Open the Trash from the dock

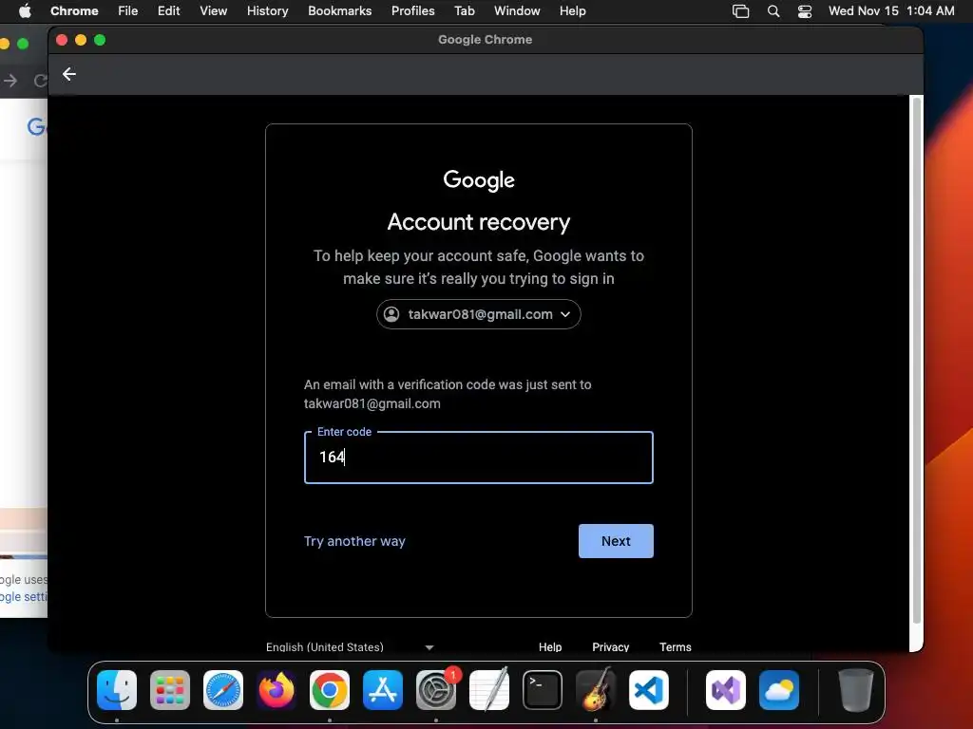click(x=856, y=690)
